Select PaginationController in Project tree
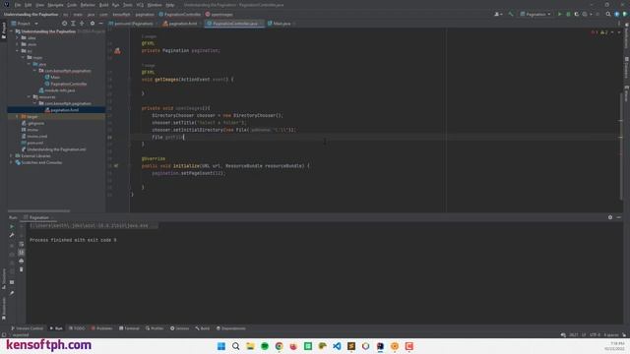This screenshot has width=630, height=354. click(x=66, y=84)
